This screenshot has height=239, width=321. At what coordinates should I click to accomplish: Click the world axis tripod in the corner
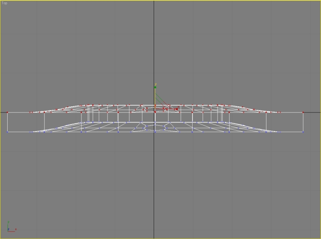point(10,227)
